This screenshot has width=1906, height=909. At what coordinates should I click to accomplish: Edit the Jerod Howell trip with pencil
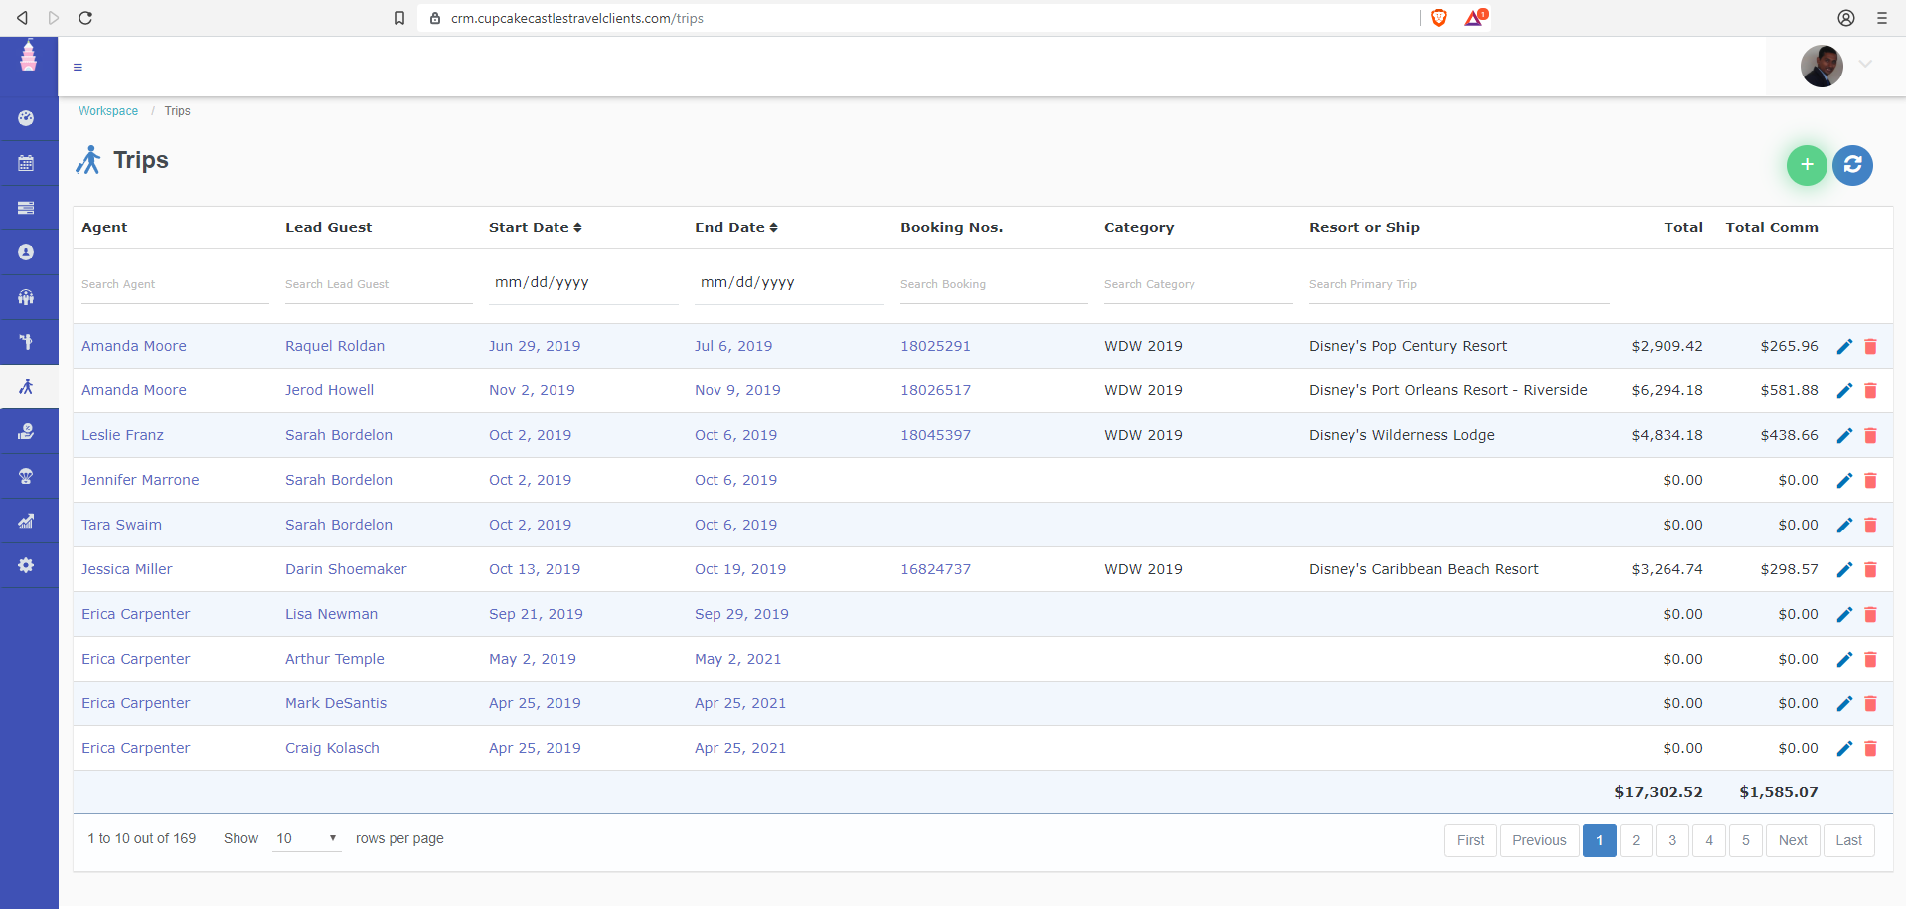(x=1844, y=390)
